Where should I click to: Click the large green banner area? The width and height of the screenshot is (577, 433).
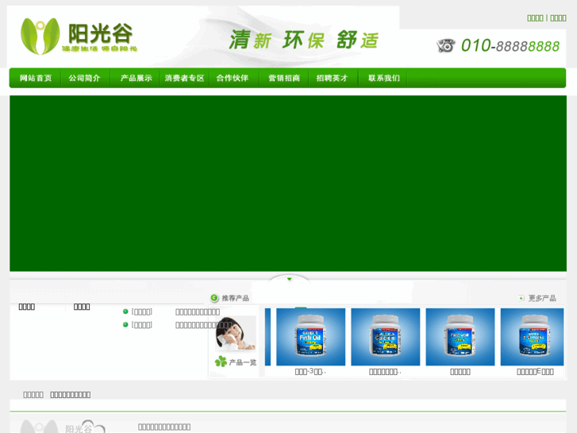288,184
